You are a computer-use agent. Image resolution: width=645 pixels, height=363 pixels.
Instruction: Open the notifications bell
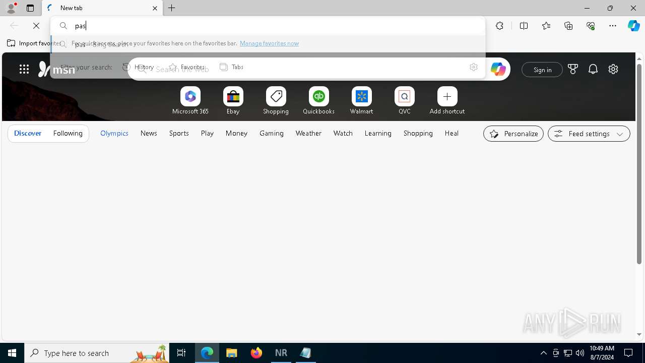coord(593,69)
